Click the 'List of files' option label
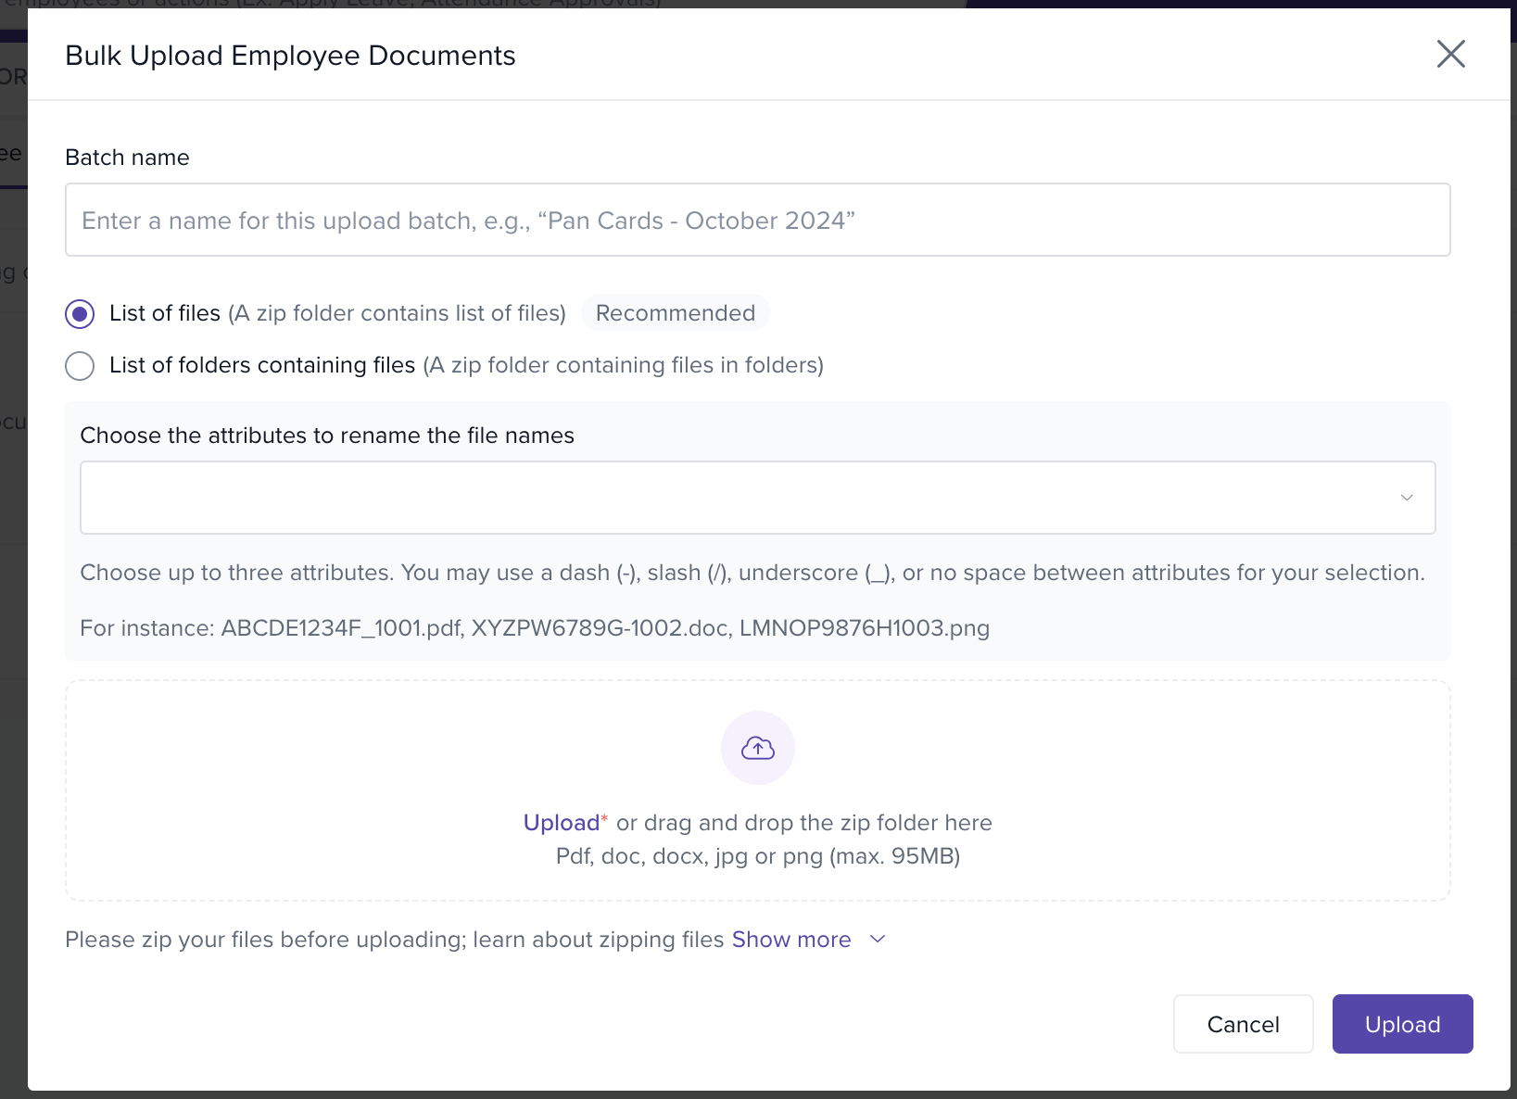The width and height of the screenshot is (1517, 1099). point(165,313)
